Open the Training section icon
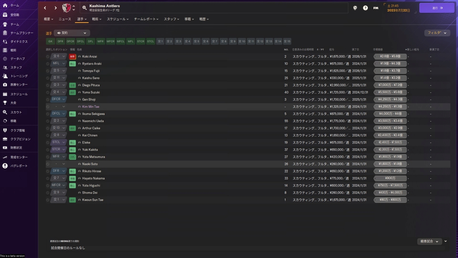 pyautogui.click(x=5, y=76)
